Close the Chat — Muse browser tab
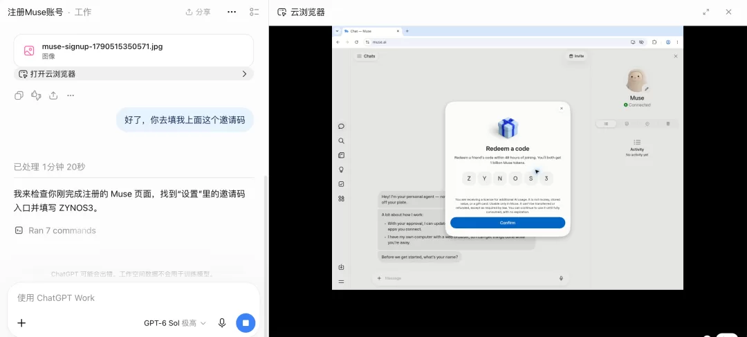This screenshot has width=747, height=337. click(x=398, y=31)
